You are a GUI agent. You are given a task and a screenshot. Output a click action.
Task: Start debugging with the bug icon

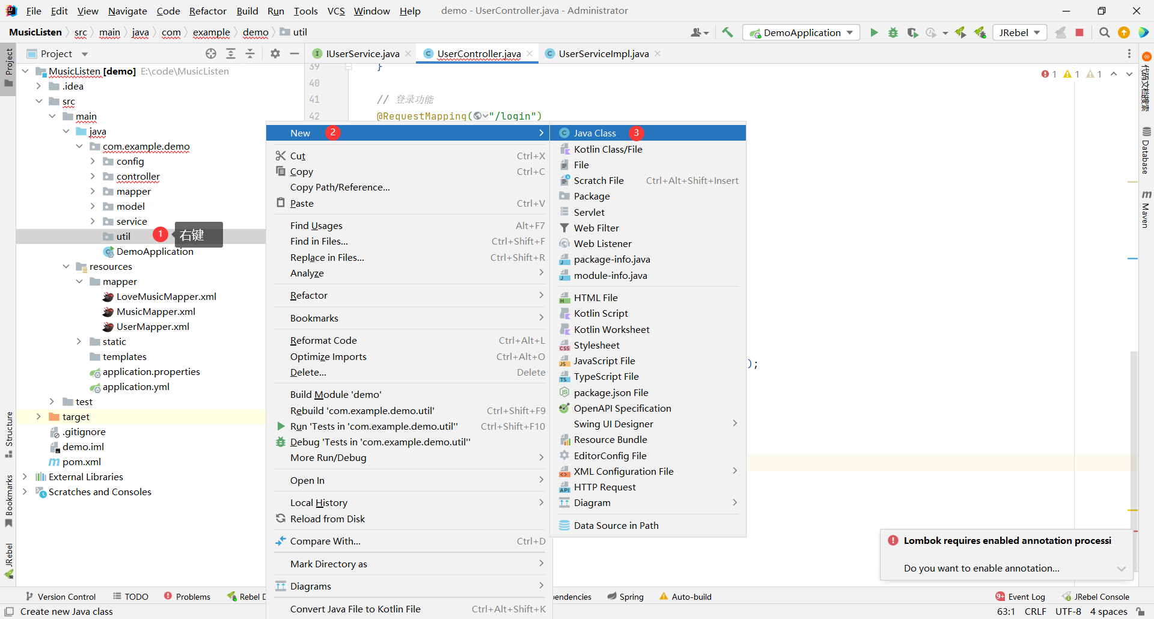tap(893, 32)
